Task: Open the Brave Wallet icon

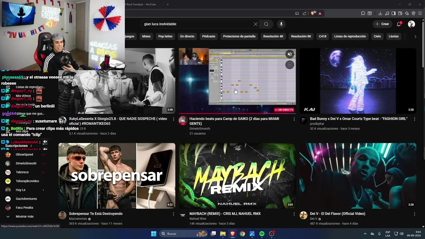Action: pyautogui.click(x=400, y=13)
